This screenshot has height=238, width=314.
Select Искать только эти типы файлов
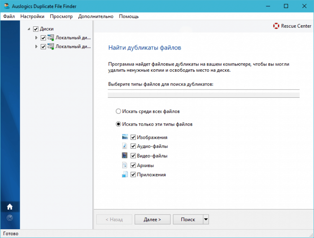(x=118, y=124)
